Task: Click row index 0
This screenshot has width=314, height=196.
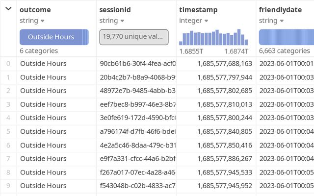Action: tap(8, 63)
